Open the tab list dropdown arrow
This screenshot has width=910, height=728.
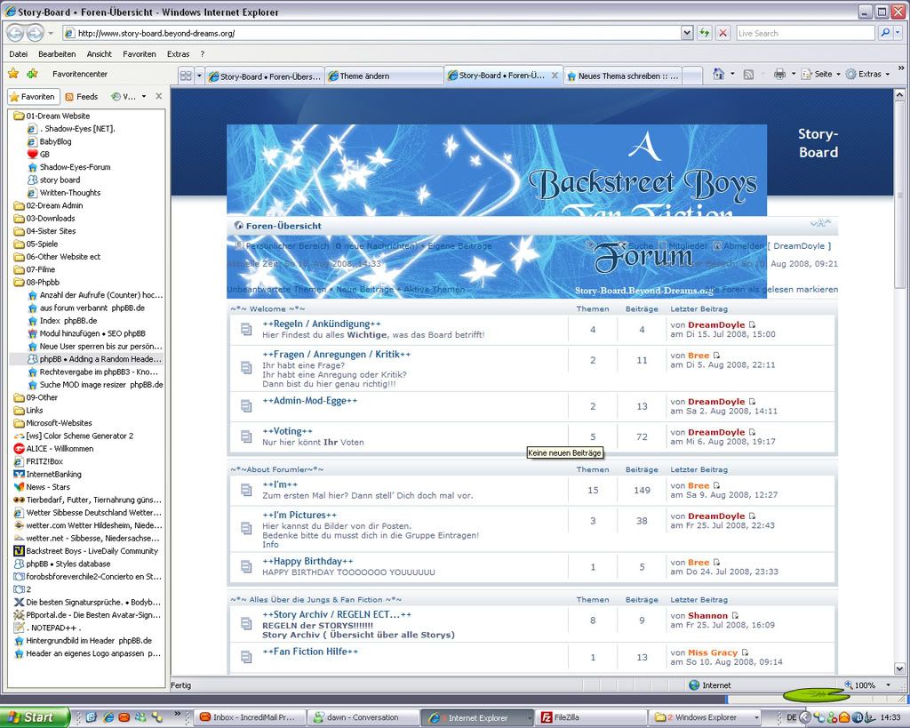point(199,76)
